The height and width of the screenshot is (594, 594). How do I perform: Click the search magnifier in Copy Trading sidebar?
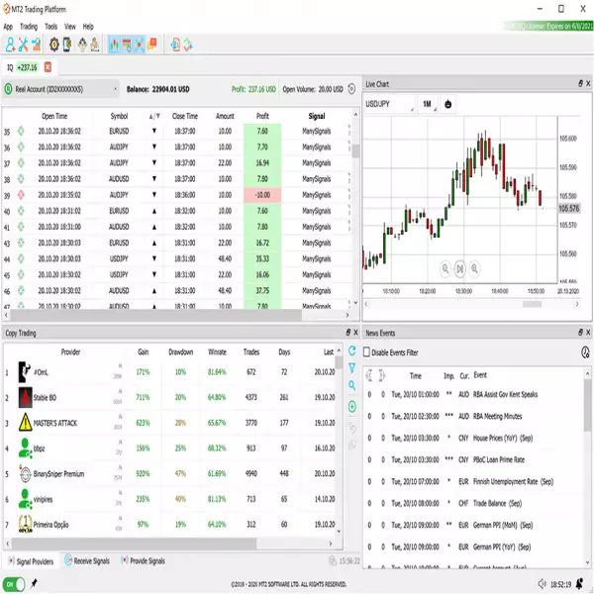pyautogui.click(x=351, y=386)
